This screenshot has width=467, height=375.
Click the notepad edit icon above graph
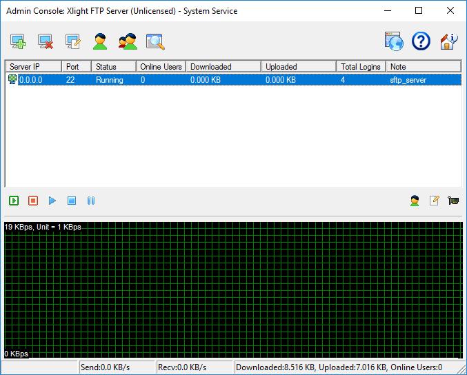434,201
